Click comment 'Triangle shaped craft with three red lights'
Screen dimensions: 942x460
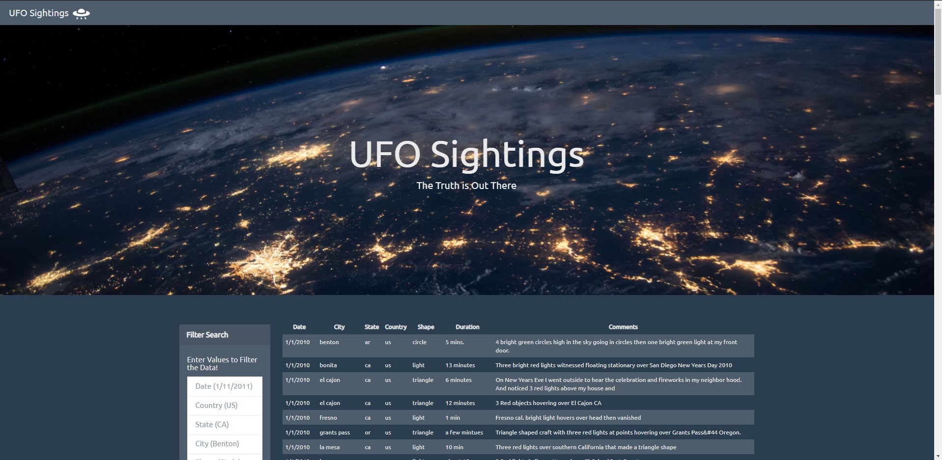click(618, 433)
